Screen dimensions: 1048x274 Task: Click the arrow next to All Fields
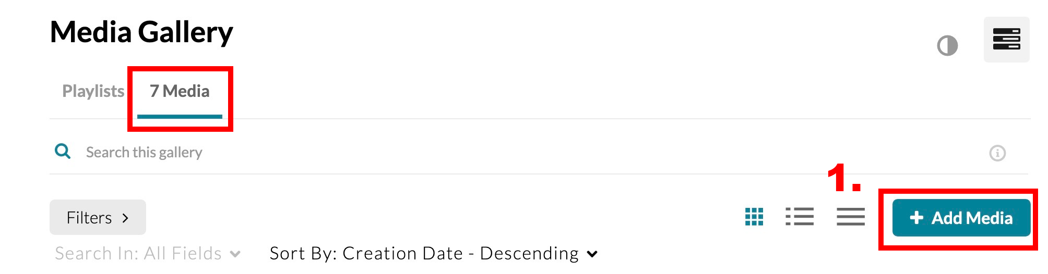(x=235, y=254)
